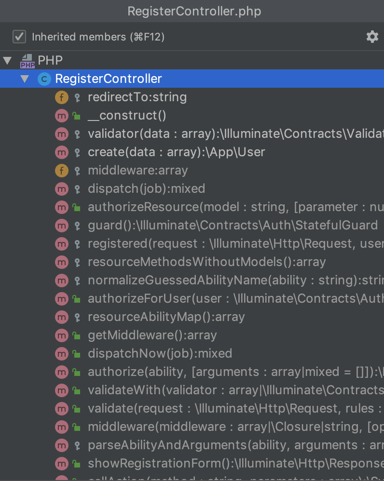Viewport: 384px width, 481px height.
Task: Click the method icon beside __construct()
Action: tap(62, 116)
